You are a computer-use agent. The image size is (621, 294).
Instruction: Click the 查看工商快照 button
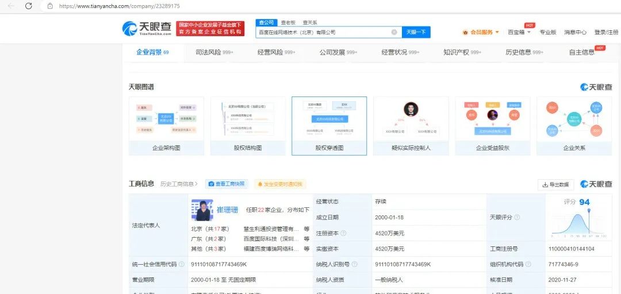pos(227,184)
